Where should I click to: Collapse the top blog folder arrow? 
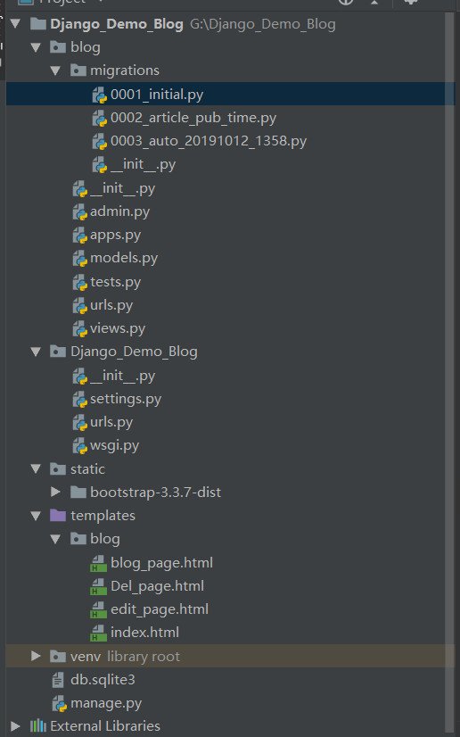click(x=36, y=47)
